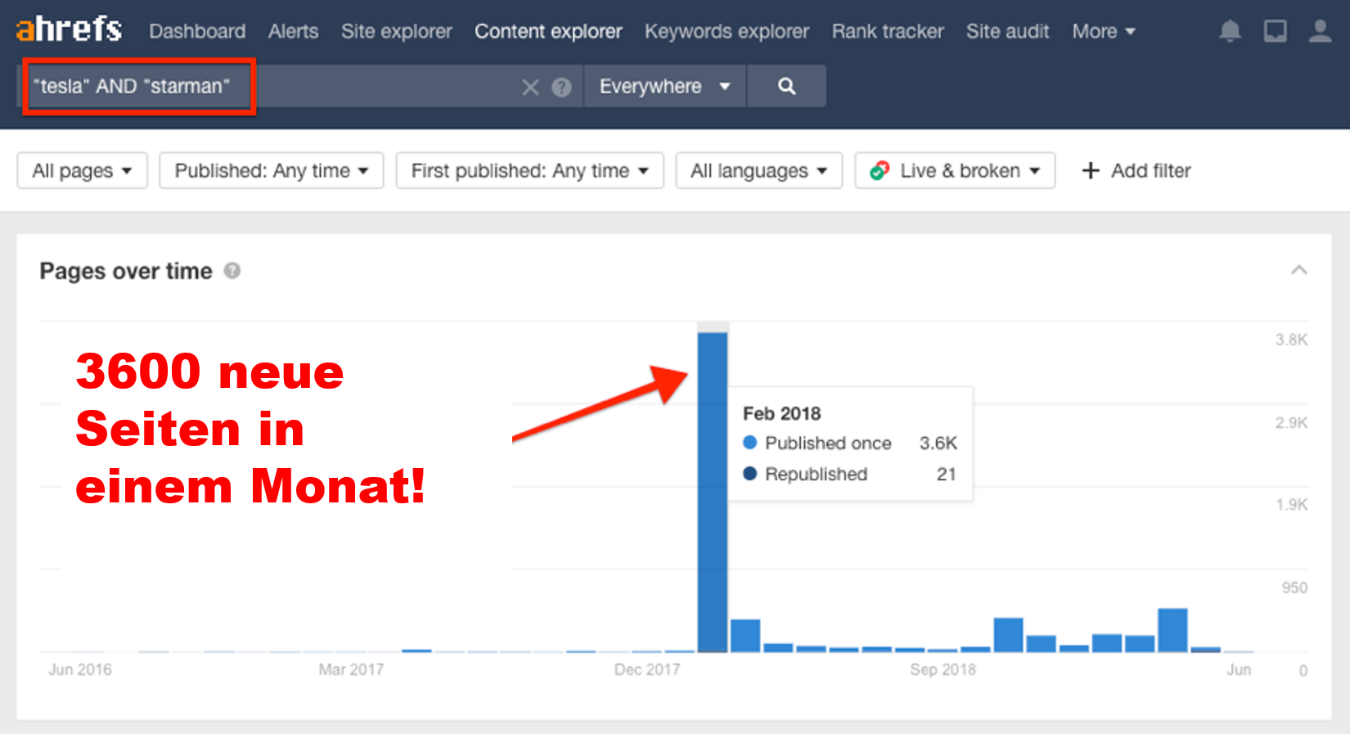Expand the More menu

(x=1104, y=31)
